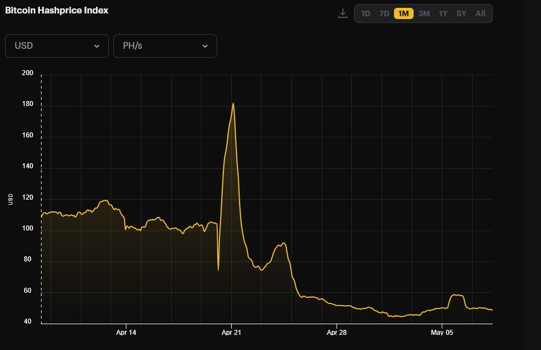Click the chart peak near Apr 21
Image resolution: width=541 pixels, height=350 pixels.
tap(233, 103)
